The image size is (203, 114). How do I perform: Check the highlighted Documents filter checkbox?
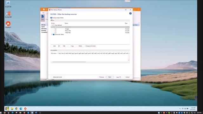click(x=56, y=27)
